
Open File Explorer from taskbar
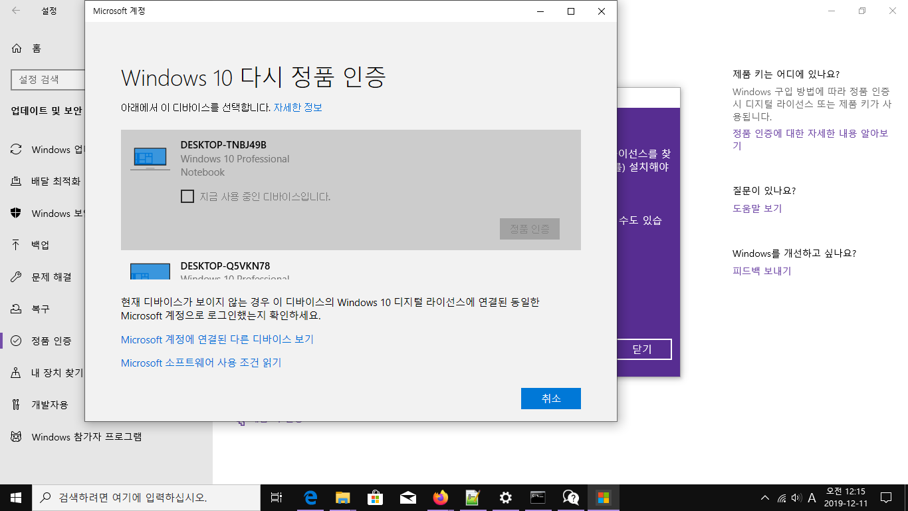pos(342,498)
